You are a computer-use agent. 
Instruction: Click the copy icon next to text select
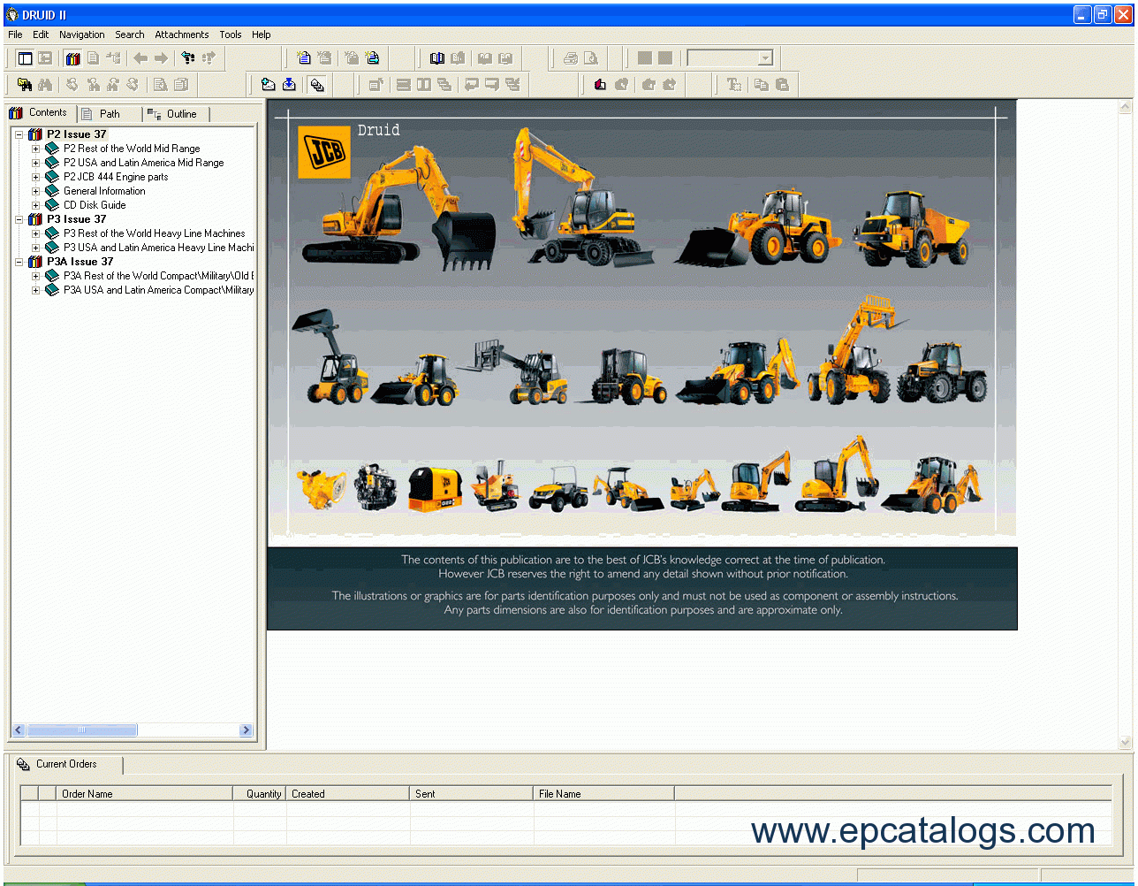click(761, 85)
